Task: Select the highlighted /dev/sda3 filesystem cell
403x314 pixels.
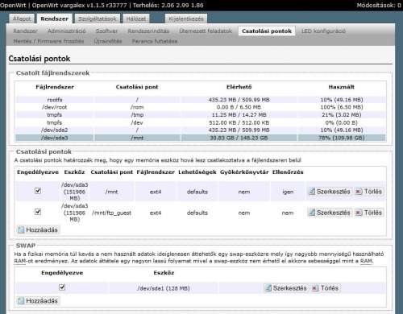Action: [55, 138]
